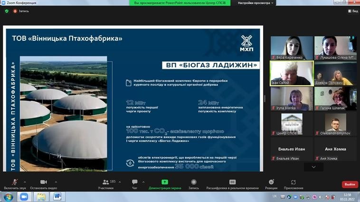Viewport: 360px width, 202px height.
Task: Click muted mic icon on Аня Хомка tile
Action: tap(317, 158)
